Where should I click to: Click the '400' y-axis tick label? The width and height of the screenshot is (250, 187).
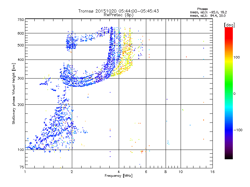[21, 60]
